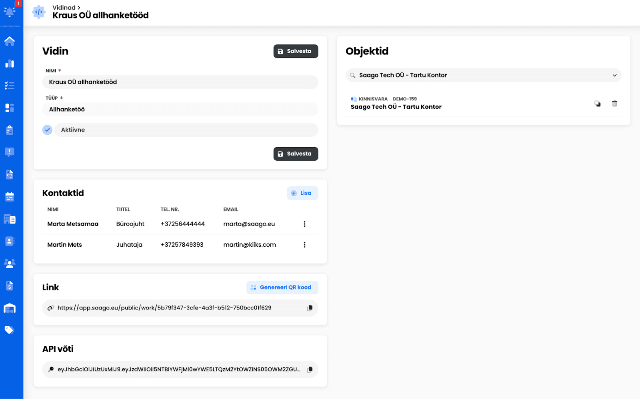640x399 pixels.
Task: Click email martin@kiiks.com
Action: click(250, 245)
